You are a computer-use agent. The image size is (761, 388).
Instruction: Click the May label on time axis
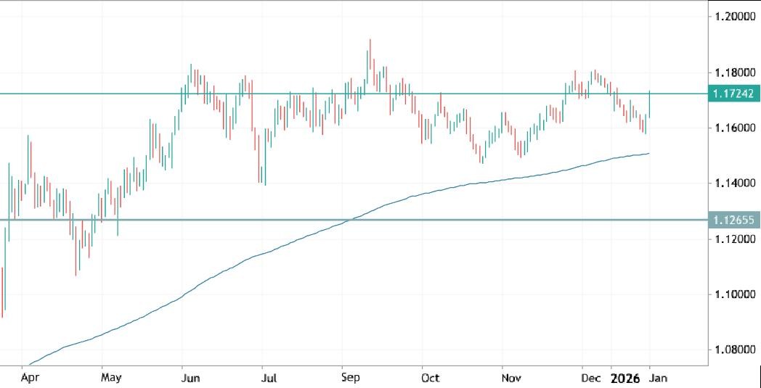pyautogui.click(x=110, y=378)
